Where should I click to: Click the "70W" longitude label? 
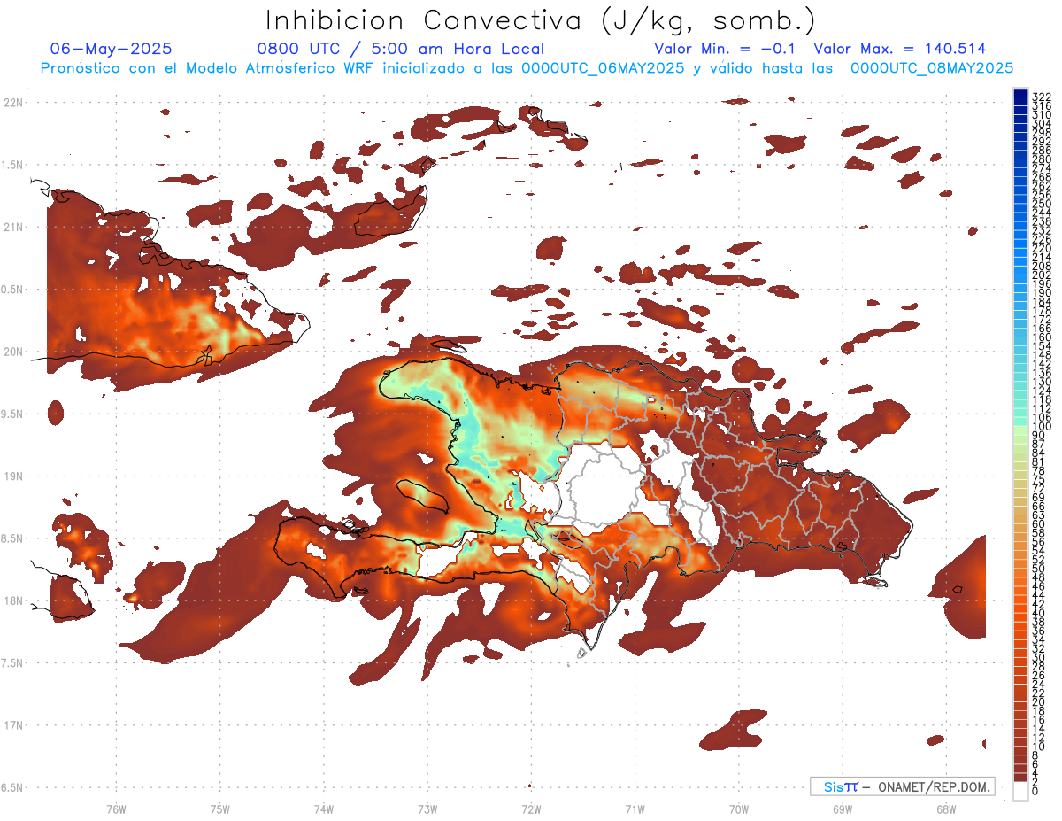pos(738,809)
